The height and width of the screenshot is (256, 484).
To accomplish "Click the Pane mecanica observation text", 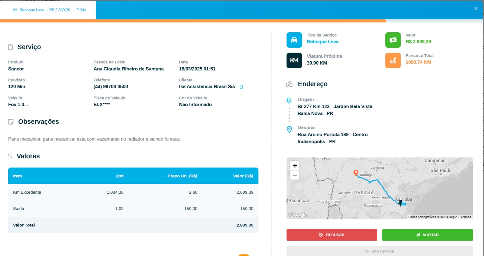I will 94,139.
